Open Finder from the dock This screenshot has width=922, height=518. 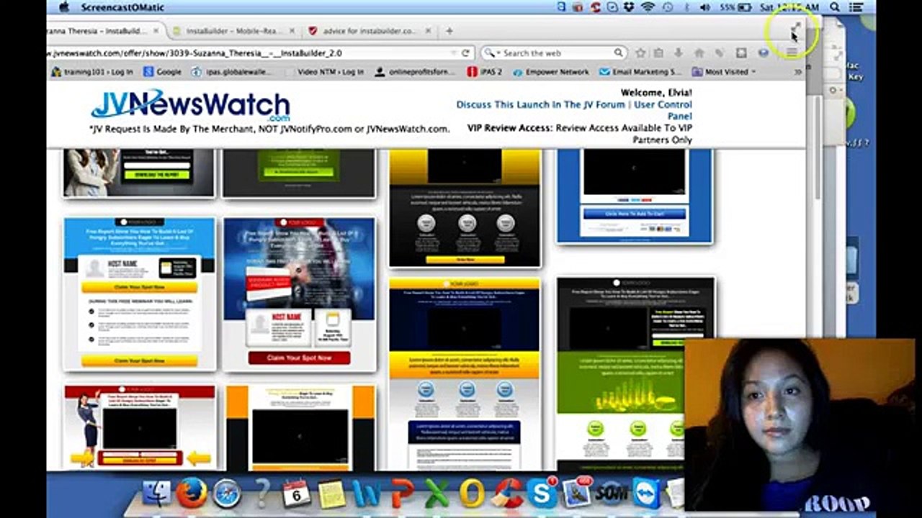156,494
